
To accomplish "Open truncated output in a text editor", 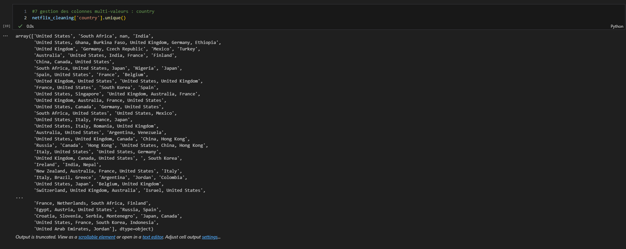I will click(153, 237).
